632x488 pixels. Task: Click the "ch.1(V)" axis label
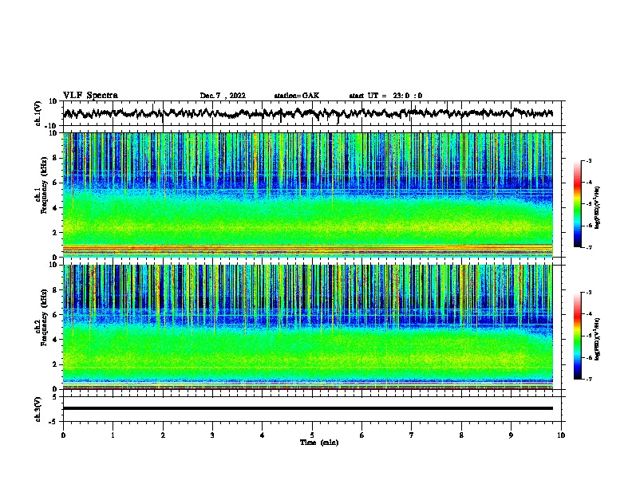click(x=38, y=113)
